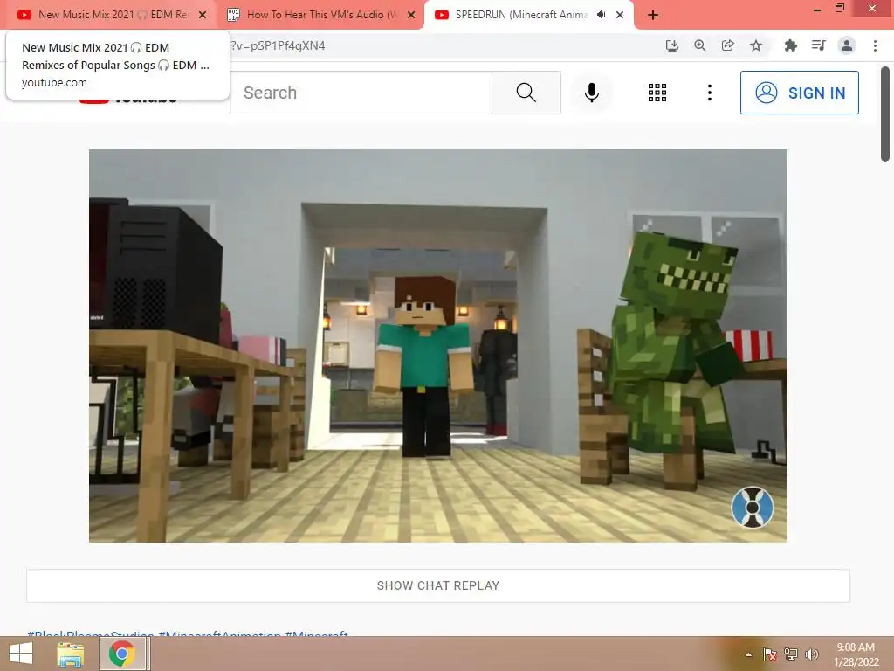Close the New Music Mix 2021 tab

(x=203, y=15)
